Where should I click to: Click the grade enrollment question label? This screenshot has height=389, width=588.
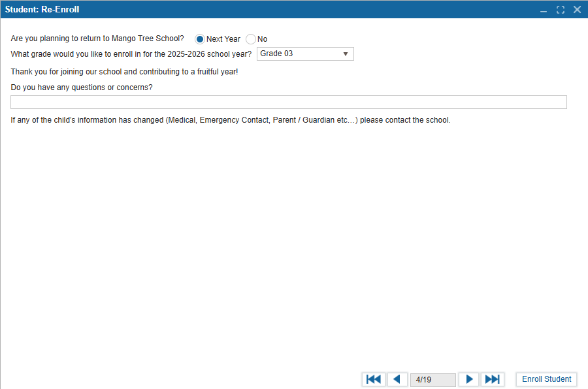pos(131,54)
